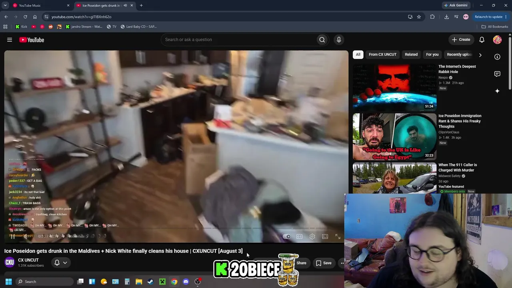The height and width of the screenshot is (288, 512).
Task: Open the Kick bookmark
Action: (21, 27)
